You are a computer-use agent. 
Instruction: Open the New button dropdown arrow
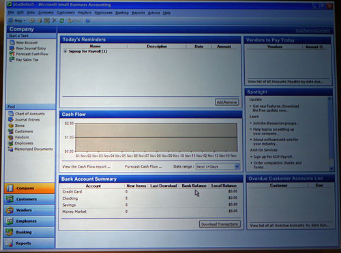point(25,20)
